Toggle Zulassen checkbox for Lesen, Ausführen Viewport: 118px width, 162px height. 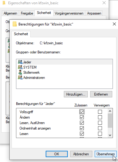(82, 123)
